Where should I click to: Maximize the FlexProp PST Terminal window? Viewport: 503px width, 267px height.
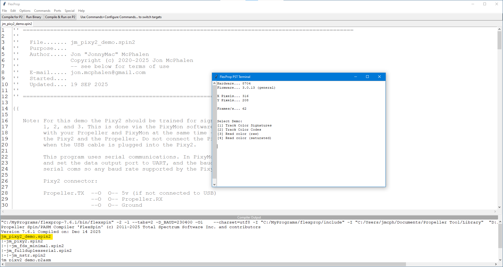click(367, 77)
